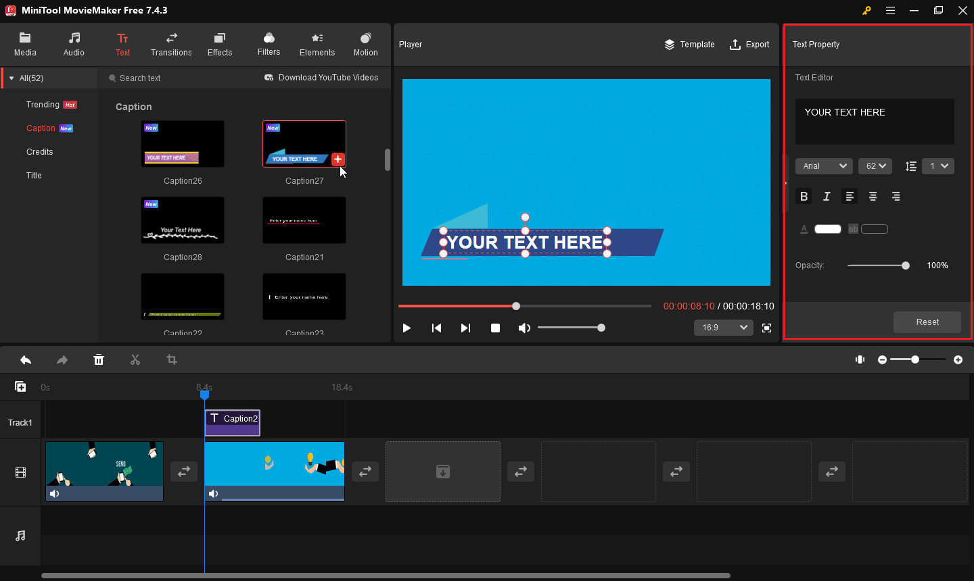Screen dimensions: 974x581
Task: Align text left
Action: click(x=850, y=197)
